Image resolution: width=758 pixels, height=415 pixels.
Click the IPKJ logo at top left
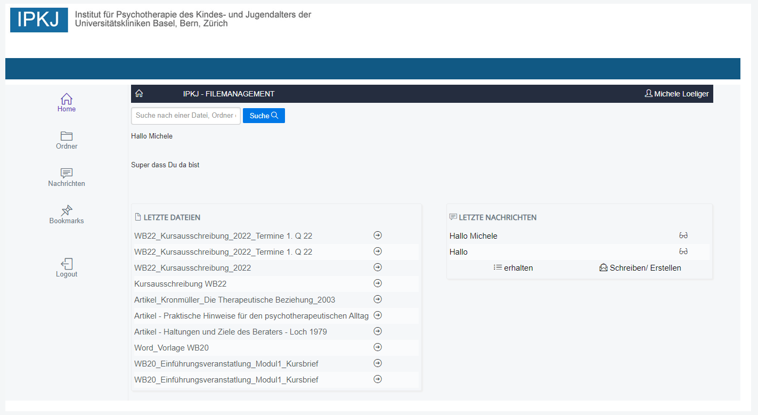[x=39, y=20]
